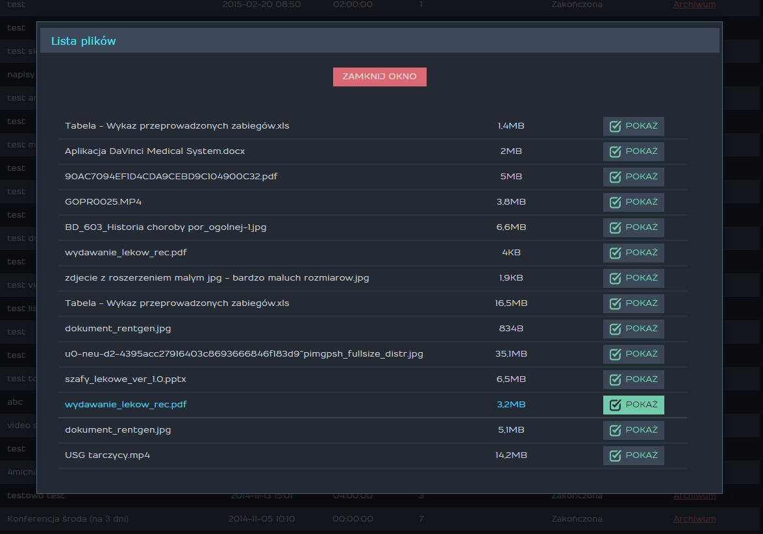Select Aplikacja DaVinci Medical System.docx file name
This screenshot has width=763, height=534.
tap(155, 151)
